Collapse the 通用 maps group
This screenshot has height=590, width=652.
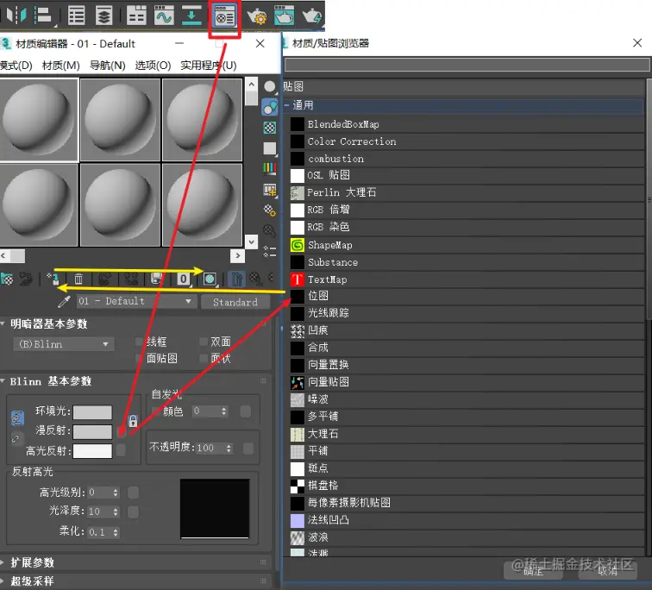(x=286, y=105)
